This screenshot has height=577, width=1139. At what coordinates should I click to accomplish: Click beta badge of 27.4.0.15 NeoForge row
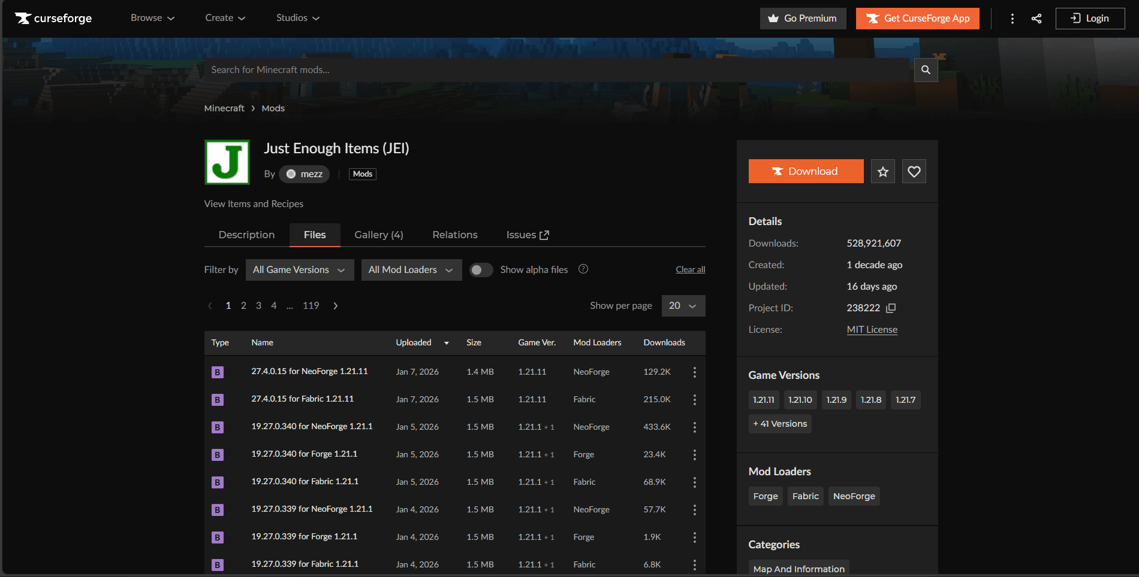tap(218, 372)
